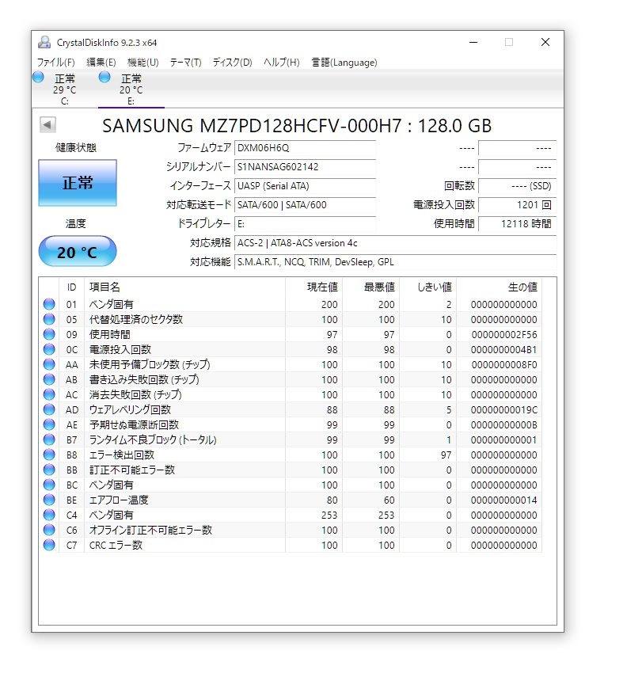Click the 生の値 column header
The width and height of the screenshot is (627, 700).
(x=500, y=287)
